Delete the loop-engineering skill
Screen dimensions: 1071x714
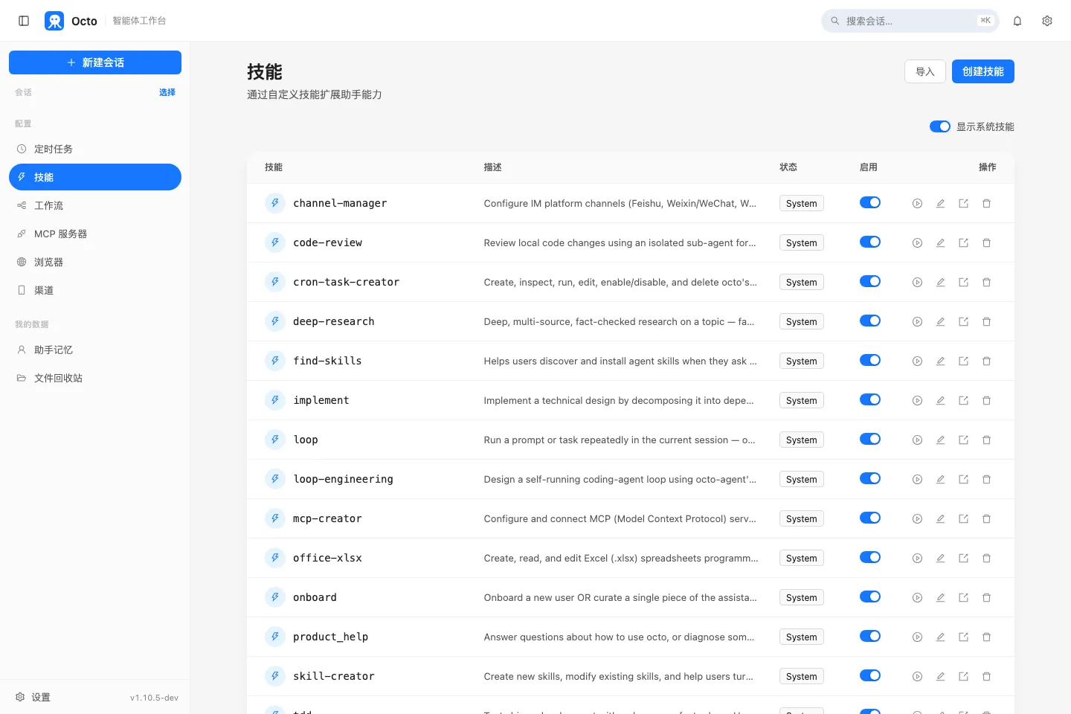pos(986,479)
